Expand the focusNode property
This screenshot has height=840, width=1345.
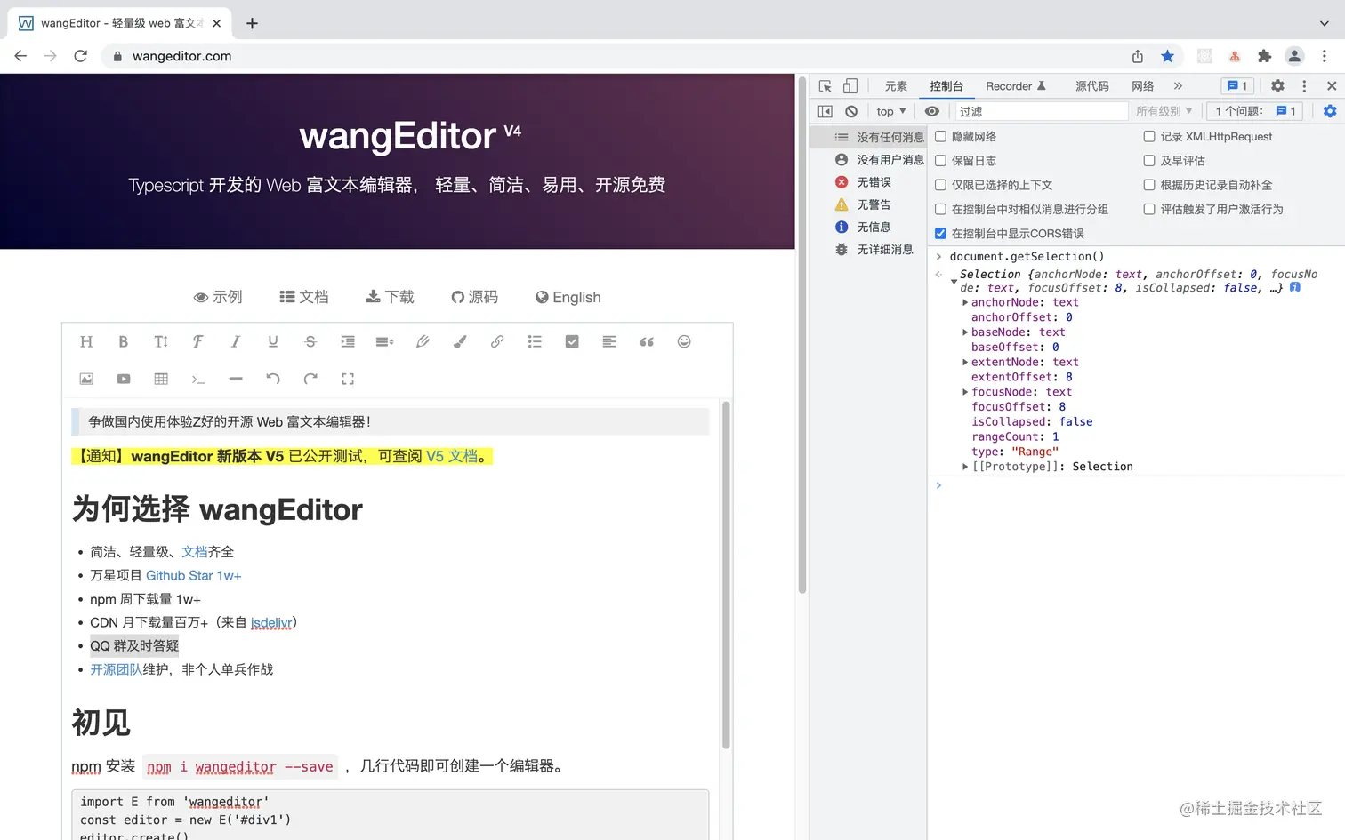965,392
